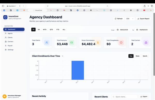The width and height of the screenshot is (155, 100).
Task: Reload the page from the address bar
Action: tap(107, 6)
